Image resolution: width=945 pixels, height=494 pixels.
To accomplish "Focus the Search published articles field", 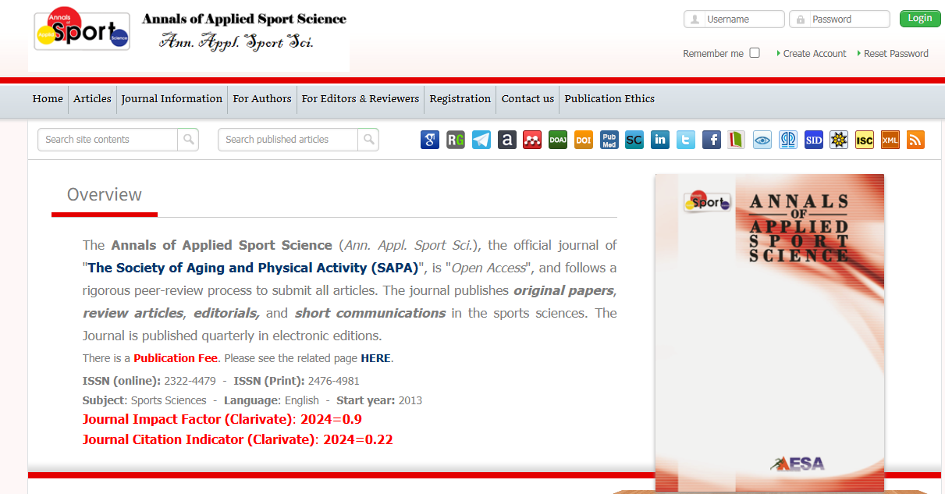I will [x=288, y=140].
